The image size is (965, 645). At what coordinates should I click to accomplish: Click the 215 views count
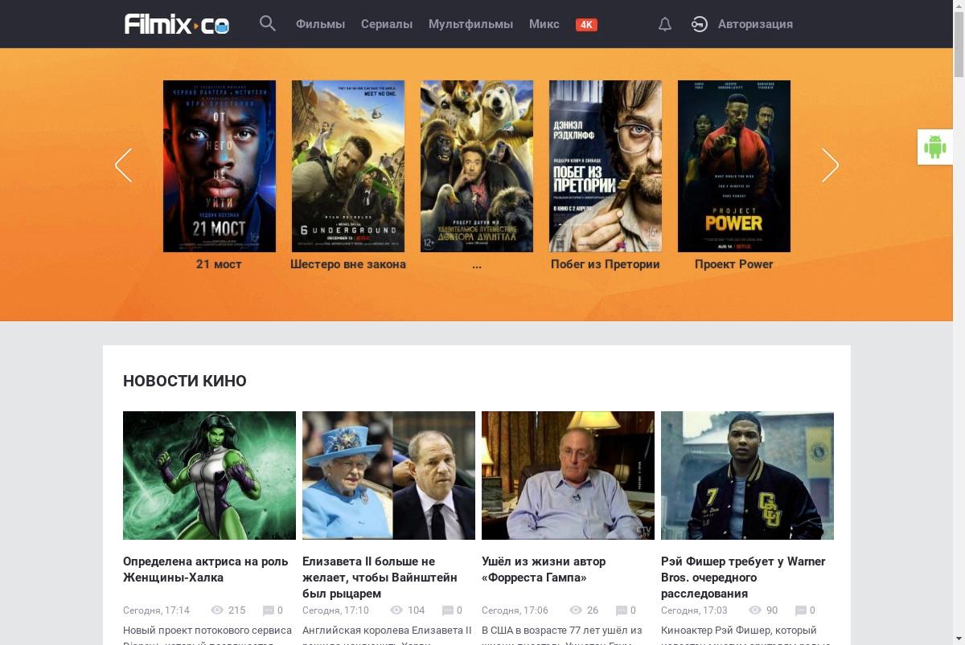pyautogui.click(x=236, y=610)
